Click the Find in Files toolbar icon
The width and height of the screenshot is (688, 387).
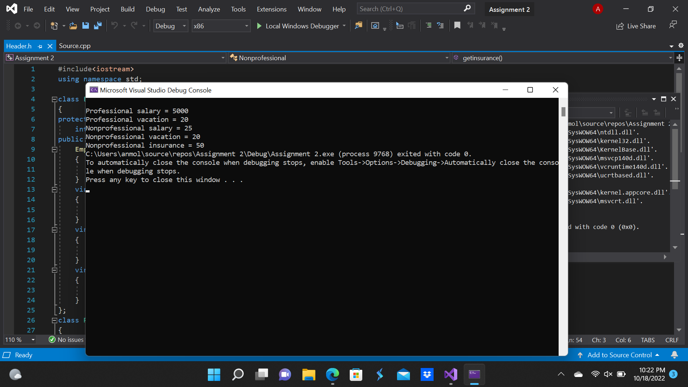coord(358,26)
